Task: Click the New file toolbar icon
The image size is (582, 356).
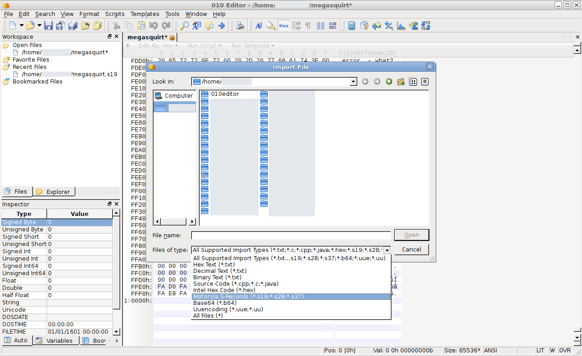Action: click(x=12, y=26)
